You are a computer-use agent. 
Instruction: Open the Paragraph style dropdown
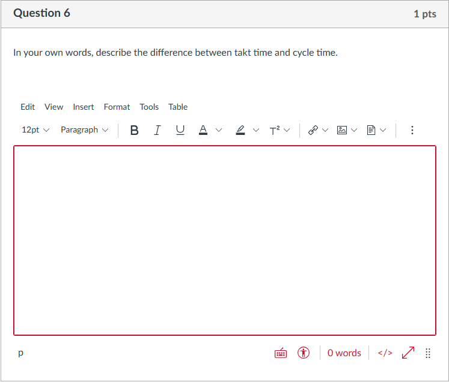point(85,130)
